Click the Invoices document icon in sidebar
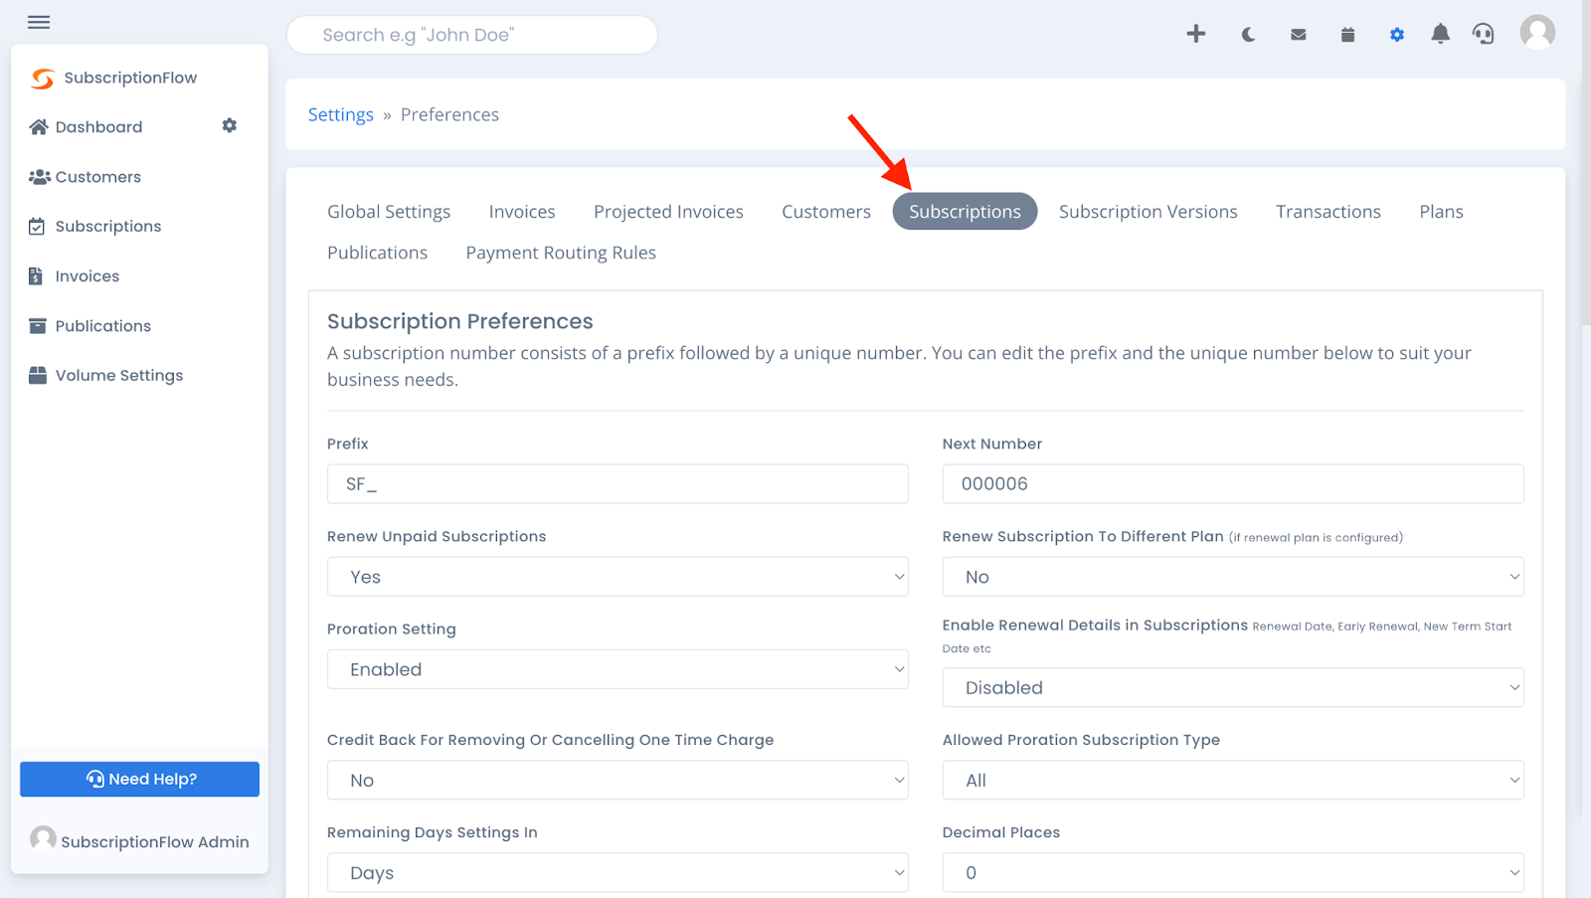Viewport: 1591px width, 898px height. point(36,275)
